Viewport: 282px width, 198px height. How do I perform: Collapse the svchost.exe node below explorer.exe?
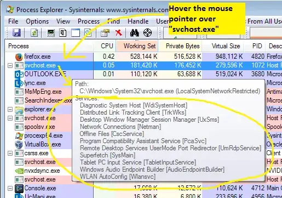click(x=10, y=118)
